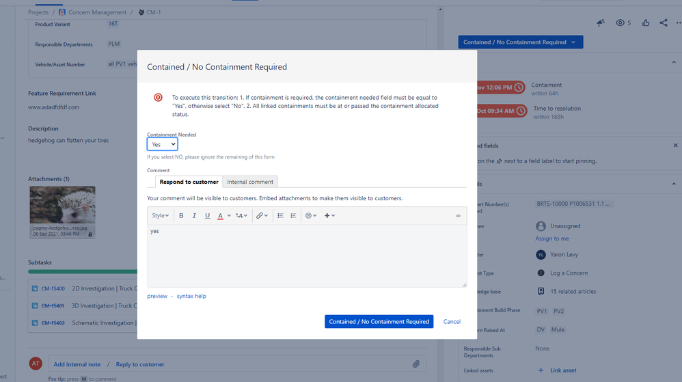Screen dimensions: 682x382
Task: Toggle bold formatting in comment editor
Action: click(181, 215)
